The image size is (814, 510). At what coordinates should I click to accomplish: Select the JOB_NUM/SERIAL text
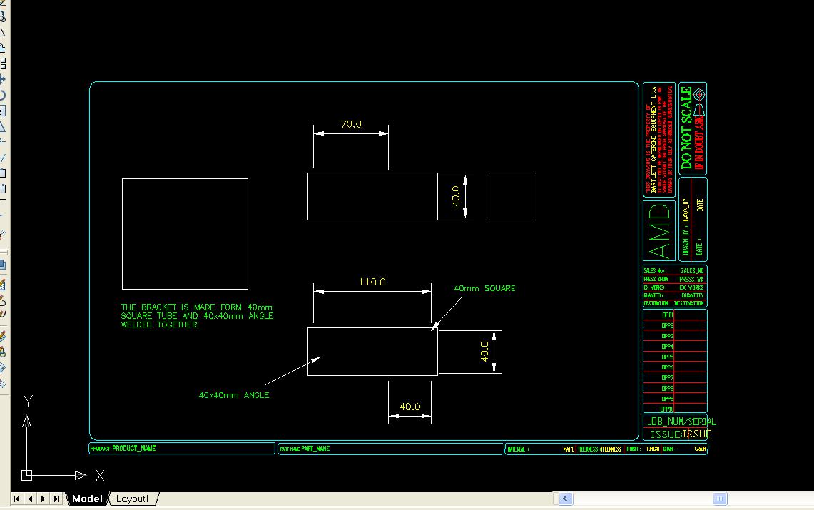tap(681, 422)
